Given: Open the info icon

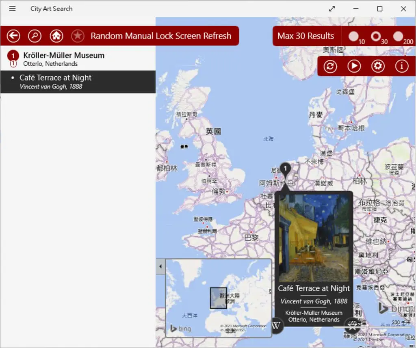Looking at the screenshot, I should (x=402, y=66).
